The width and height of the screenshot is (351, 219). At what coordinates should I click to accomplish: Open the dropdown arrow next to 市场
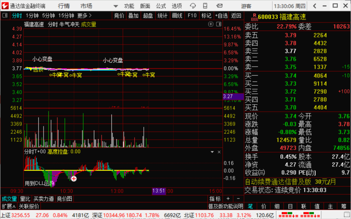click(115, 6)
